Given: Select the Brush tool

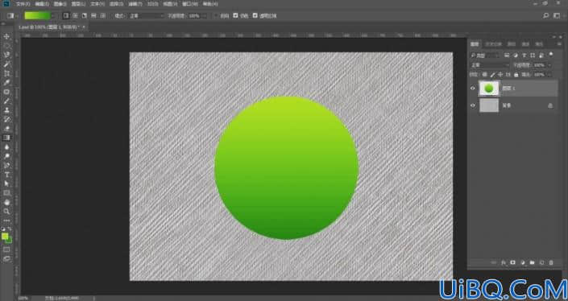Looking at the screenshot, I should point(6,101).
